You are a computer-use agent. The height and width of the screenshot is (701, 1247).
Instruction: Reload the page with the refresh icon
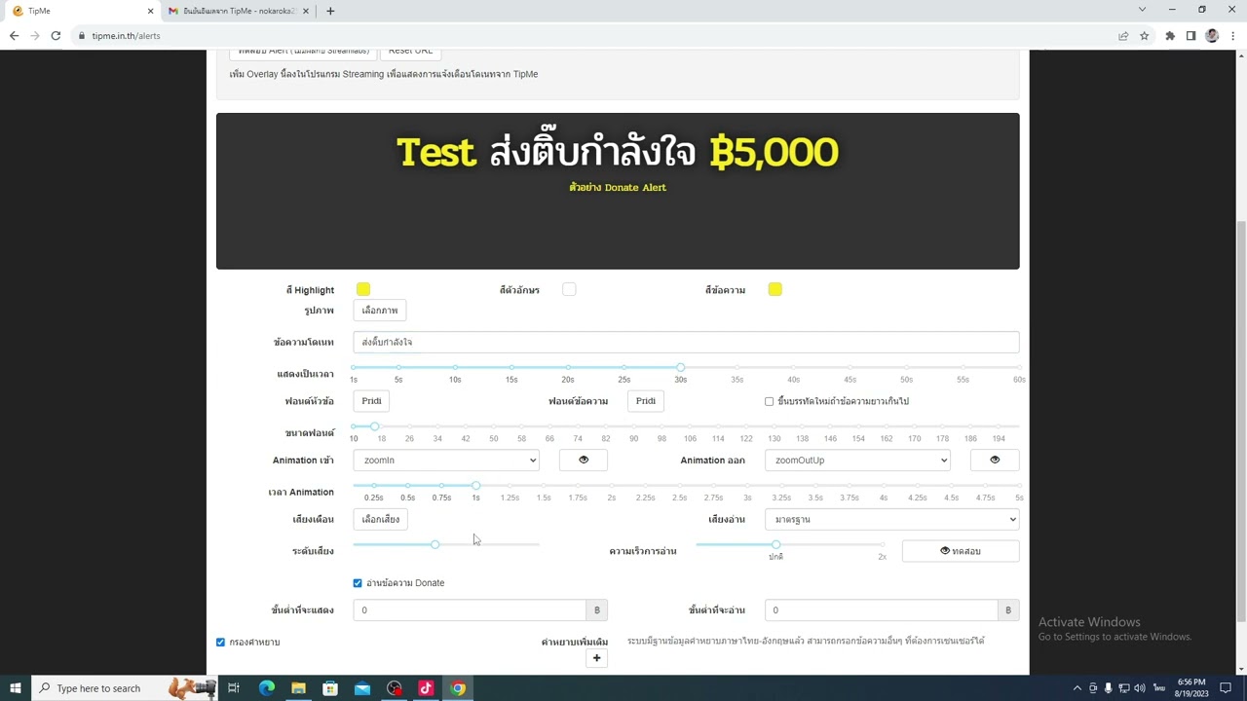point(56,36)
